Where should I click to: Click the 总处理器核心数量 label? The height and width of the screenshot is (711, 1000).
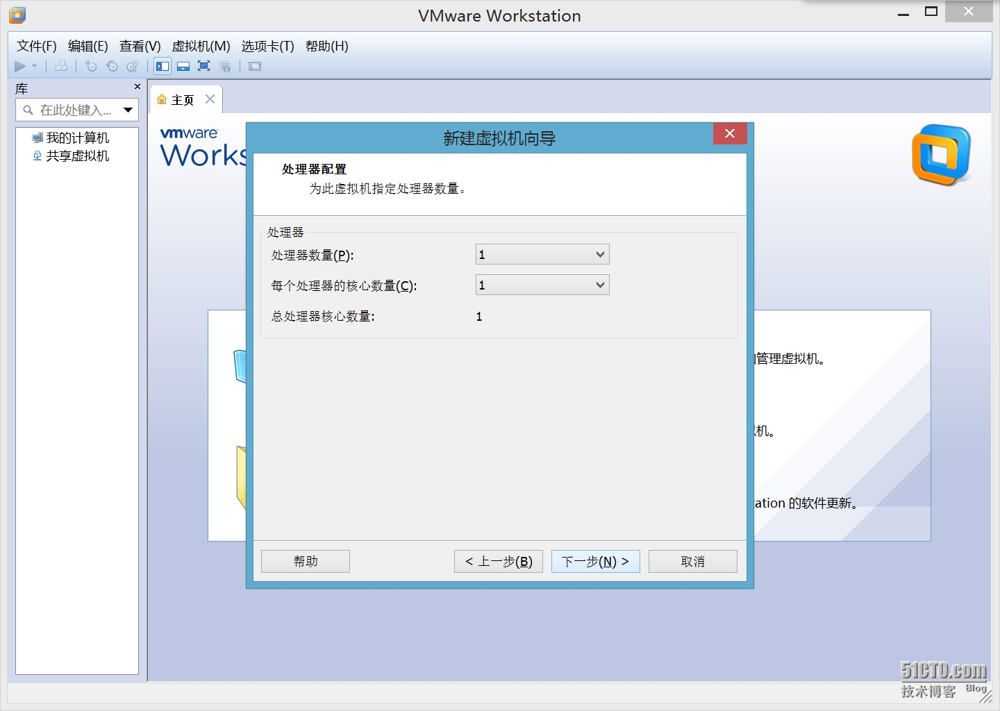coord(323,316)
